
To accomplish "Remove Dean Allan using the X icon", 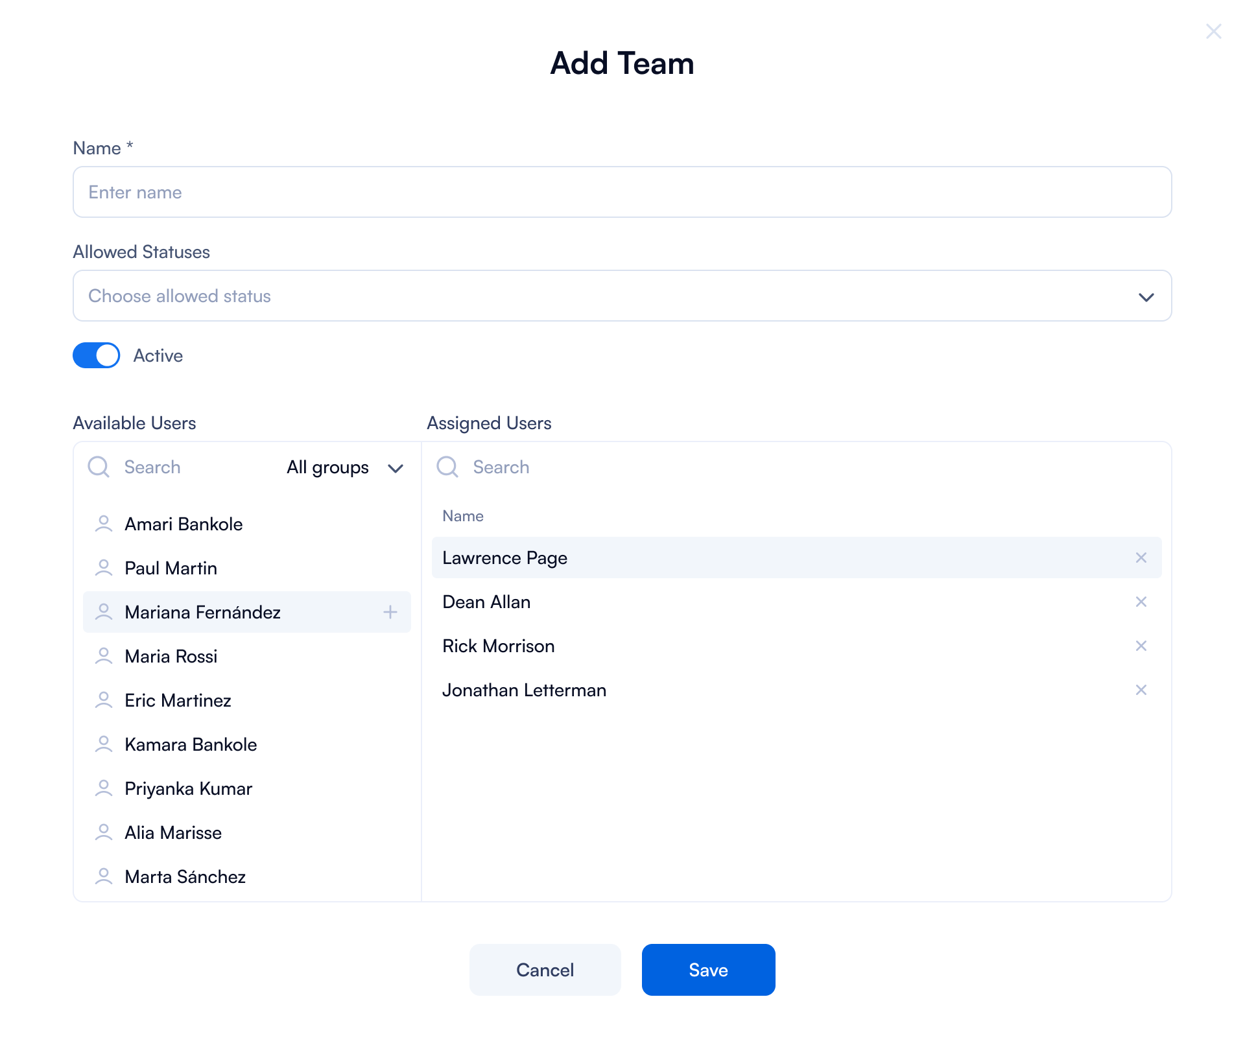I will point(1141,602).
